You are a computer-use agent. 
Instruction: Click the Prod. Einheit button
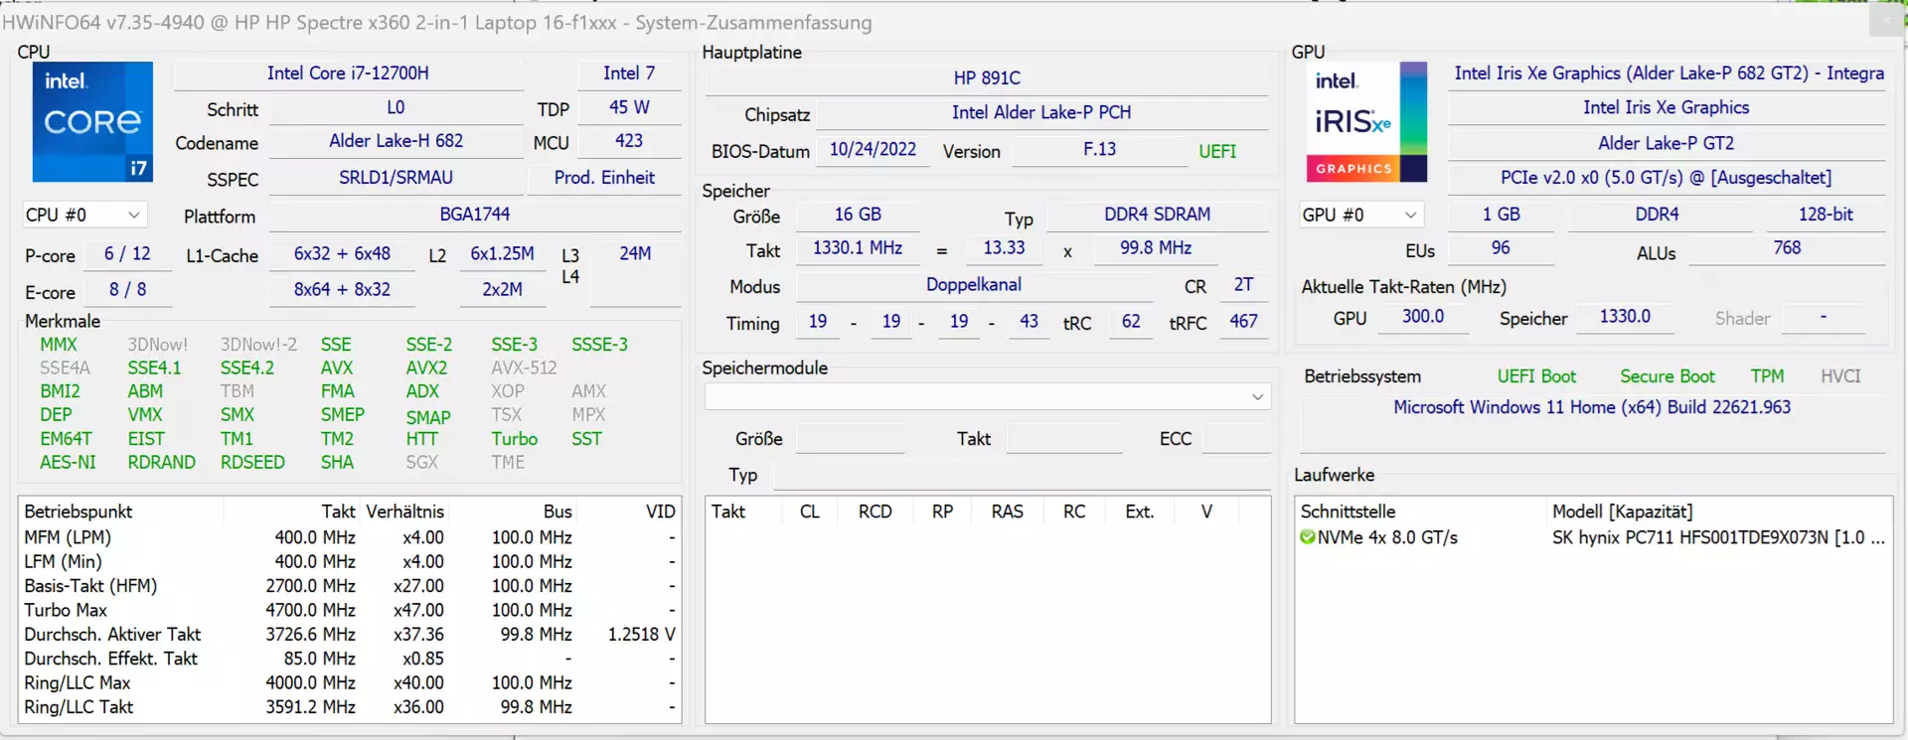pyautogui.click(x=604, y=178)
